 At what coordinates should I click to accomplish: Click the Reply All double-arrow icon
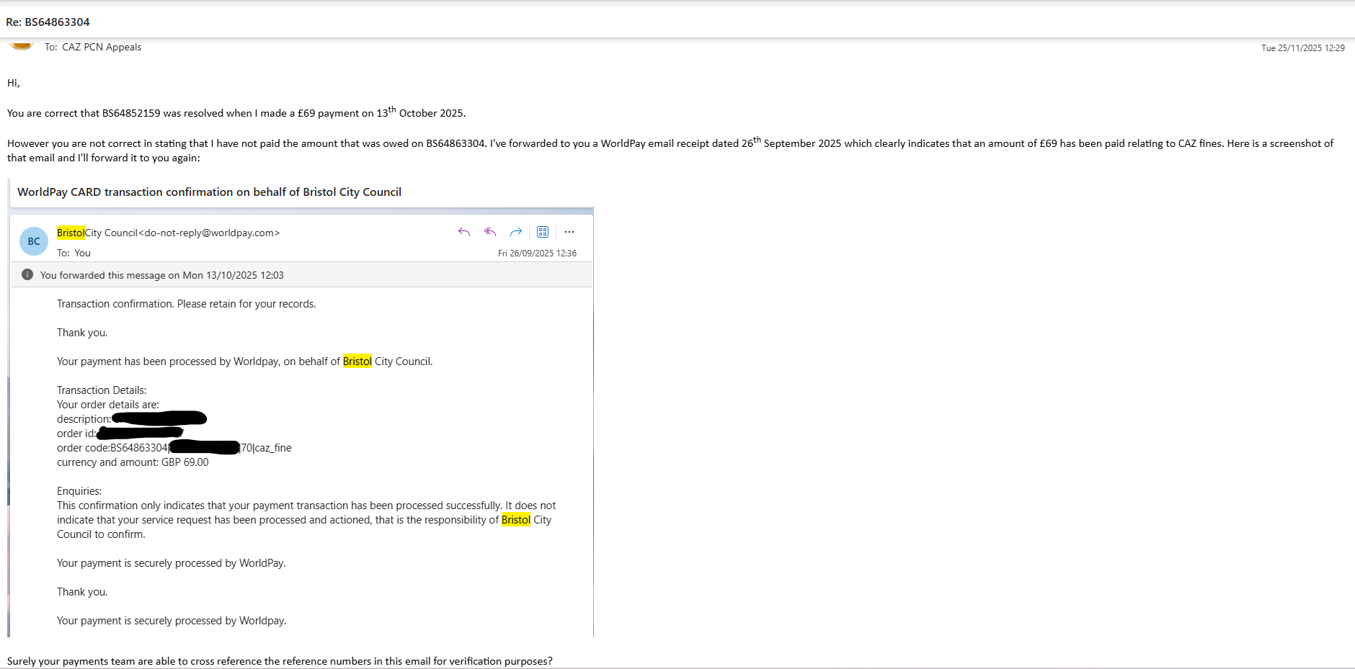pyautogui.click(x=490, y=232)
